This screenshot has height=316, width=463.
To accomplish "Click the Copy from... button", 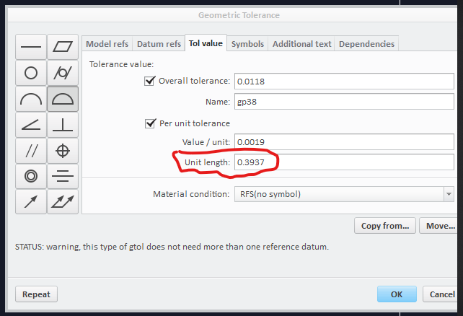I will point(386,226).
